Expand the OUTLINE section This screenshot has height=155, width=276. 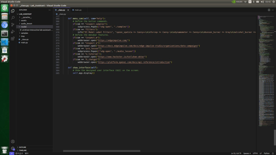pyautogui.click(x=23, y=147)
